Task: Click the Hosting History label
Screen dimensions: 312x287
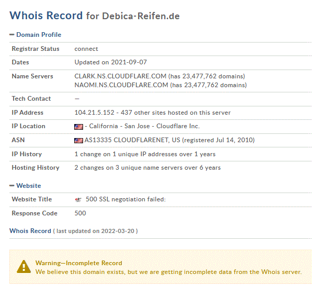Action: pos(35,168)
